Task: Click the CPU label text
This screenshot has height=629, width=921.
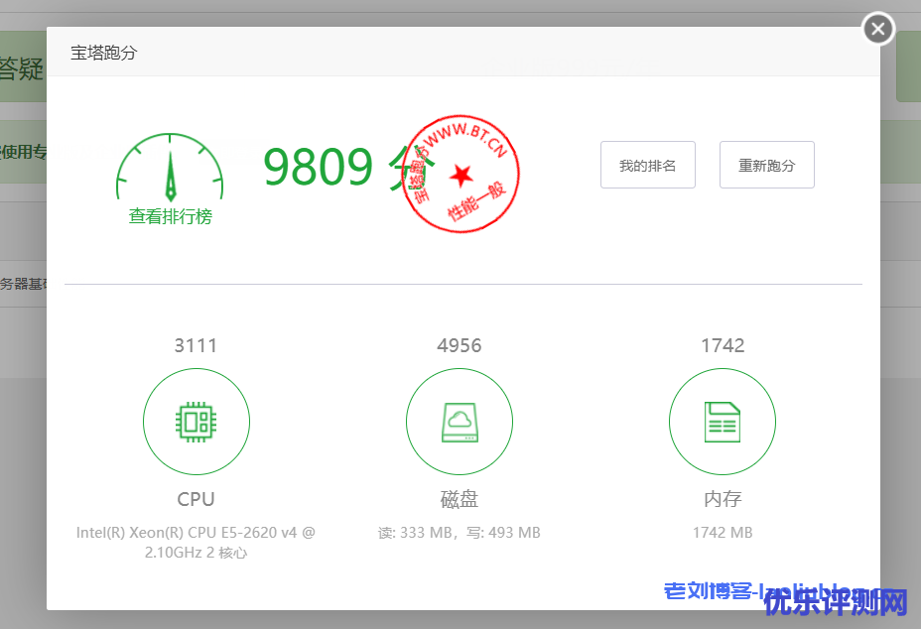Action: 197,499
